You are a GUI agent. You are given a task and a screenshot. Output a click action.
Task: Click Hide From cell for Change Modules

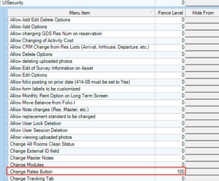coord(202,164)
